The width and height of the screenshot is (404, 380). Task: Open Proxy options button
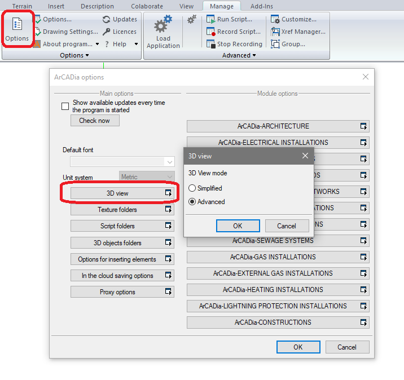[x=122, y=291]
